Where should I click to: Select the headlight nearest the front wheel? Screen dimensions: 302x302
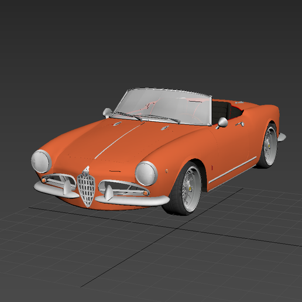click(146, 173)
